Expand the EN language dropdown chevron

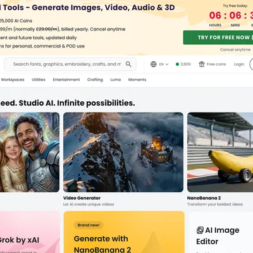(x=167, y=65)
